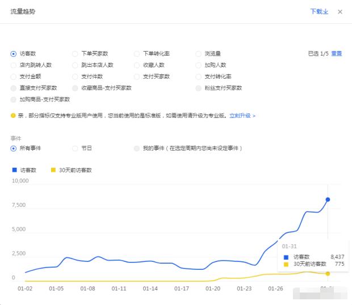352x305 pixels.
Task: Toggle the yellow 30天前访客数 legend swatch
Action: 53,170
